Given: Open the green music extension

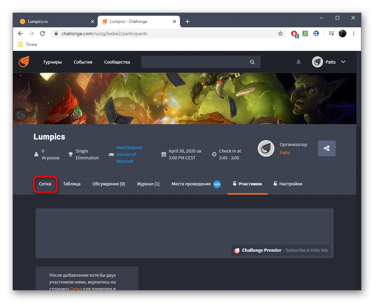Looking at the screenshot, I should [x=305, y=33].
